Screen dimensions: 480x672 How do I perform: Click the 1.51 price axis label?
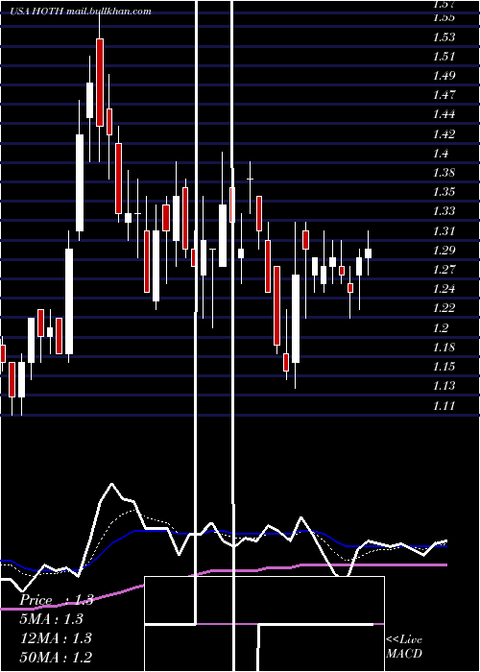[444, 57]
